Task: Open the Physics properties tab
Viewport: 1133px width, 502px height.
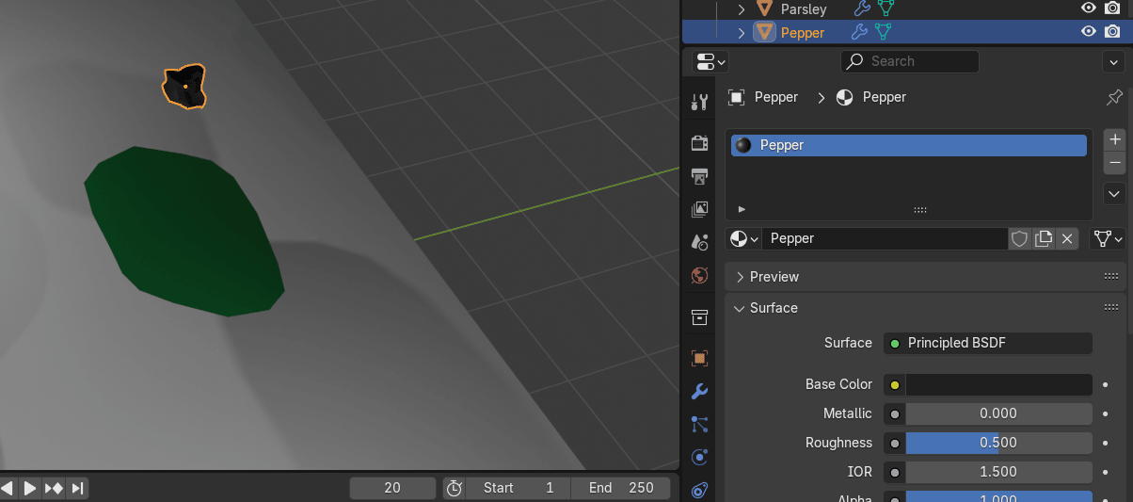Action: [x=699, y=458]
